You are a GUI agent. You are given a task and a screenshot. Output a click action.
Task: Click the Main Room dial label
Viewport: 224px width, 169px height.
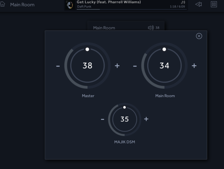pyautogui.click(x=165, y=96)
